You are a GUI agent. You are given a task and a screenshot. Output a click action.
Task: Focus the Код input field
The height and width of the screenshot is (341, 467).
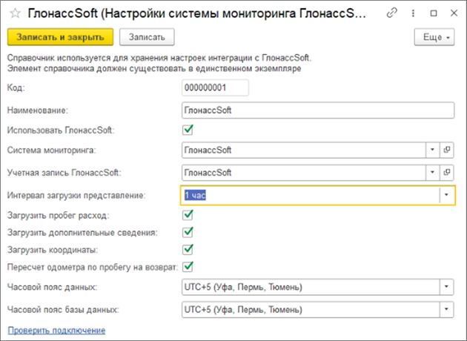pos(215,87)
